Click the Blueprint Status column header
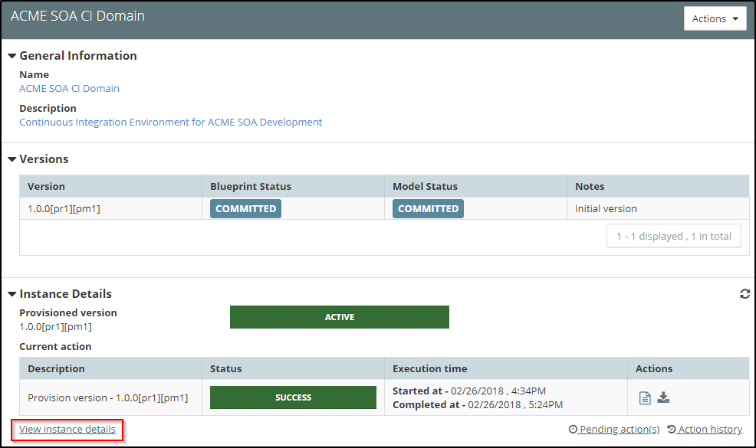Screen dimensions: 756x448 click(251, 186)
